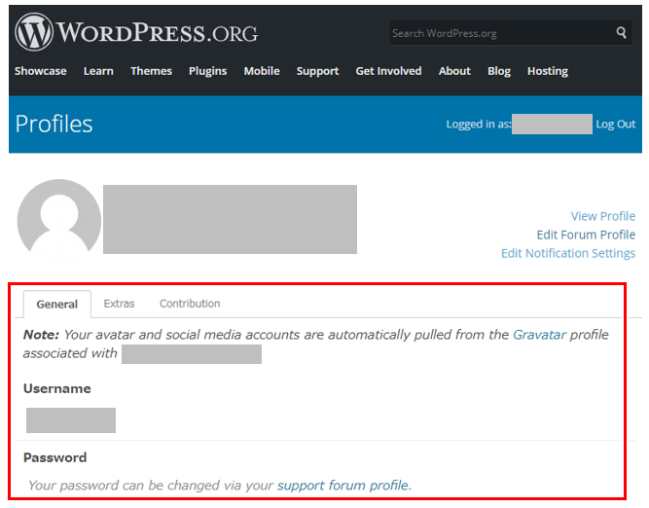Click the WordPress.org logo
649x508 pixels.
click(136, 32)
